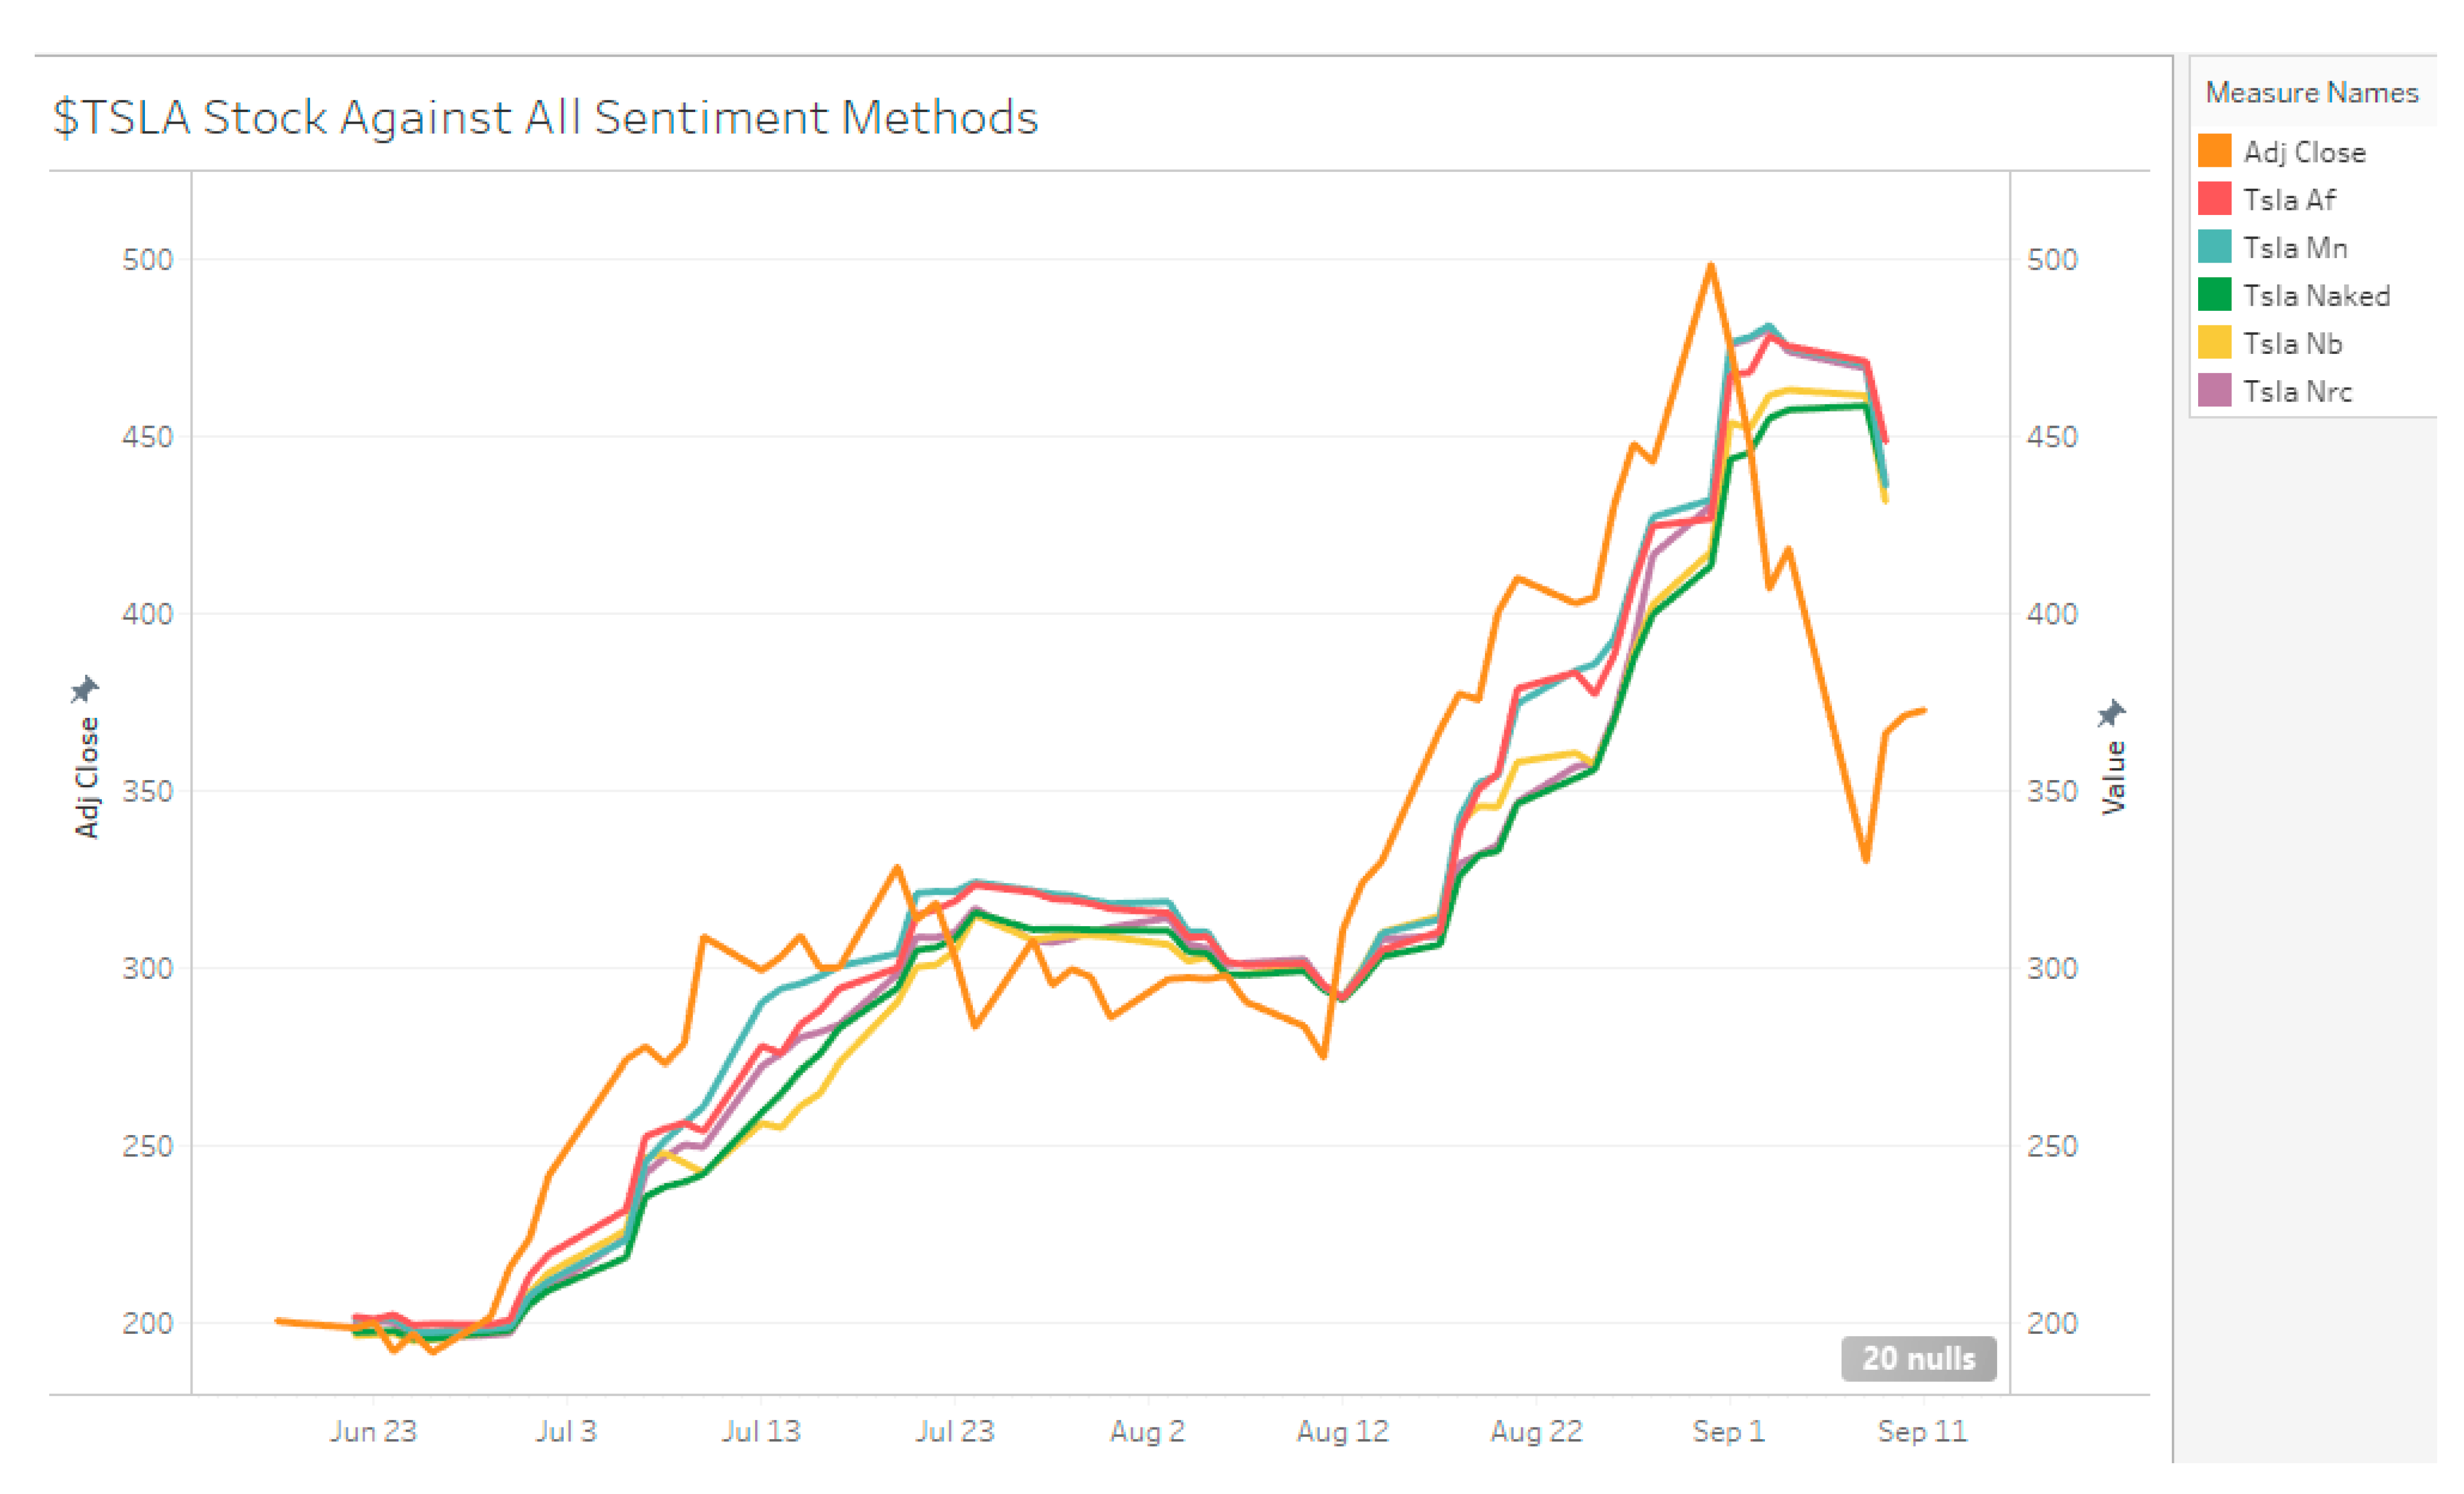The height and width of the screenshot is (1494, 2464).
Task: Select the Value right axis label
Action: point(2113,778)
